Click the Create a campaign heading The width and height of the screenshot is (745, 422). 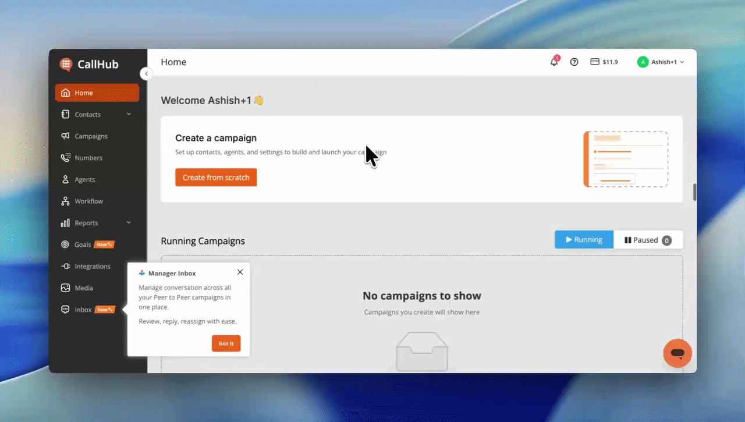216,138
